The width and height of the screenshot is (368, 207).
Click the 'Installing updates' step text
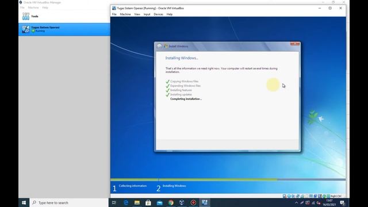coord(181,94)
